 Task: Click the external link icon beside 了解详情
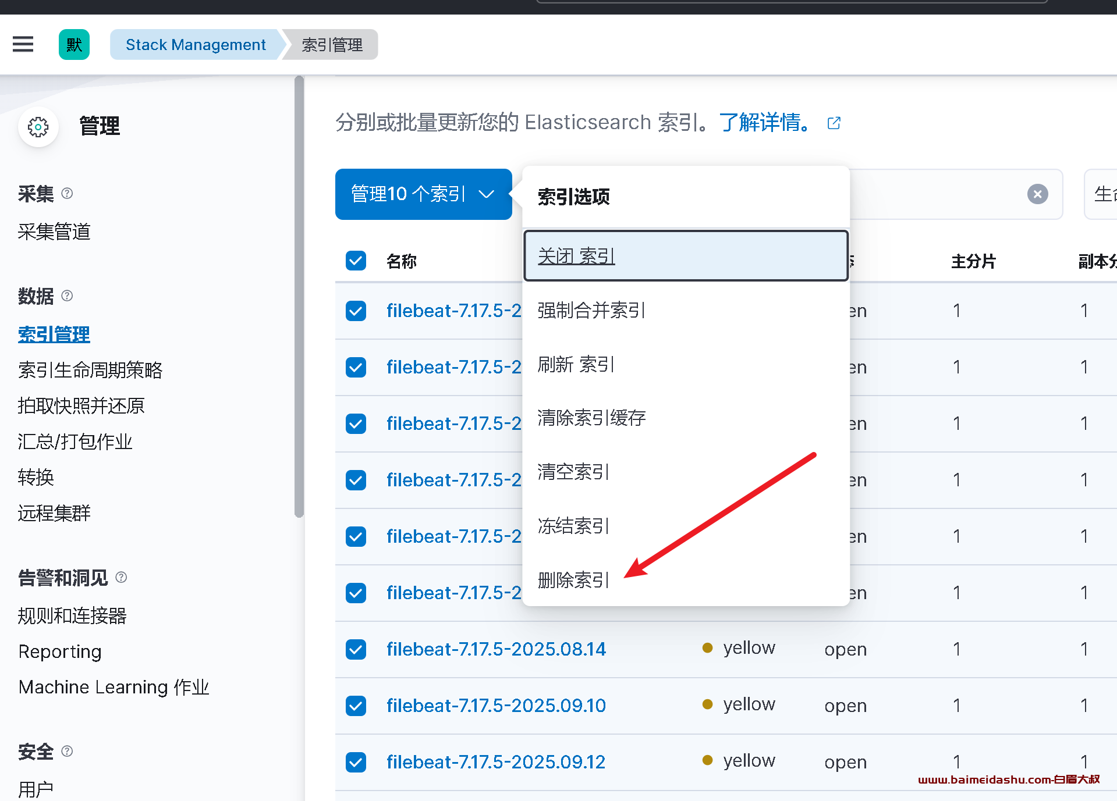(834, 123)
